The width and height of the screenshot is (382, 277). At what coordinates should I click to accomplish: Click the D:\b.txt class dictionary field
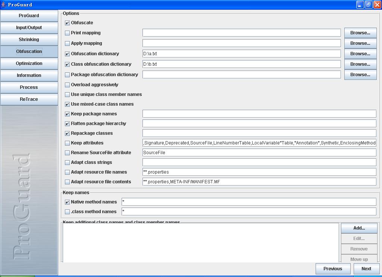pos(242,64)
